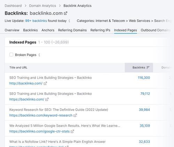Open the 99+ backlinks link

[36, 21]
